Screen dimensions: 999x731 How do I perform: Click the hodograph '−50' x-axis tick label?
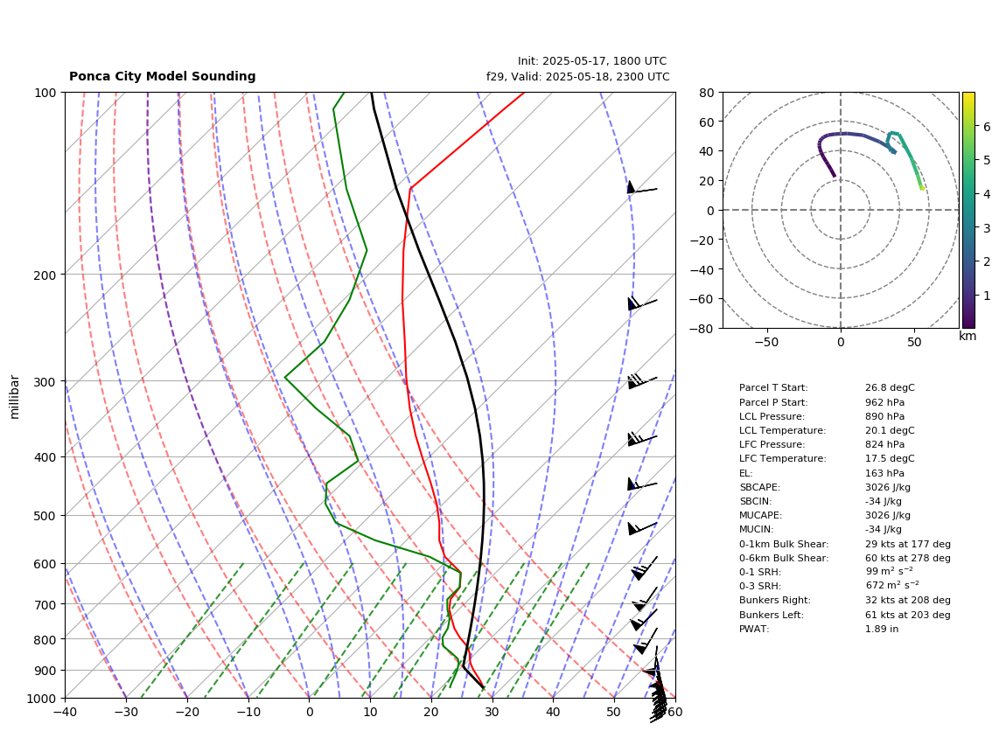tap(766, 343)
